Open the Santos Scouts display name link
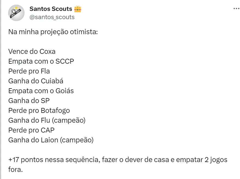 click(51, 9)
